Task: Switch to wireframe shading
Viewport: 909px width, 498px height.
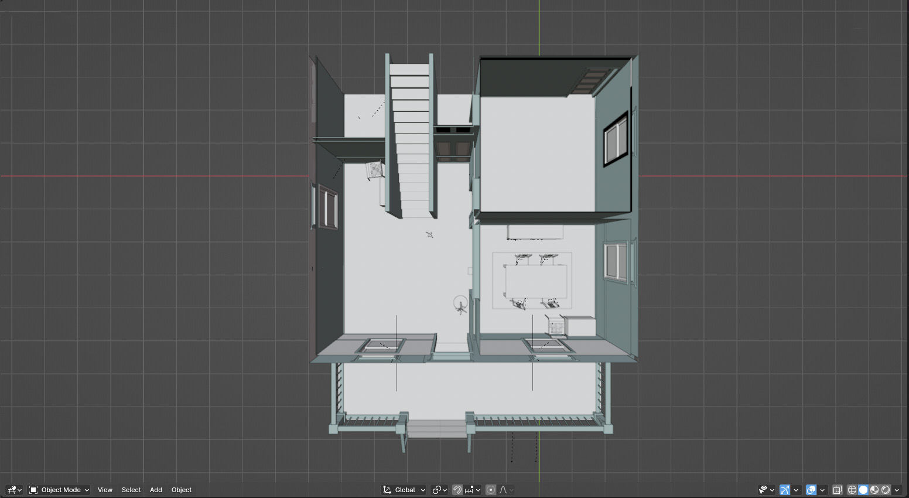Action: click(x=852, y=490)
